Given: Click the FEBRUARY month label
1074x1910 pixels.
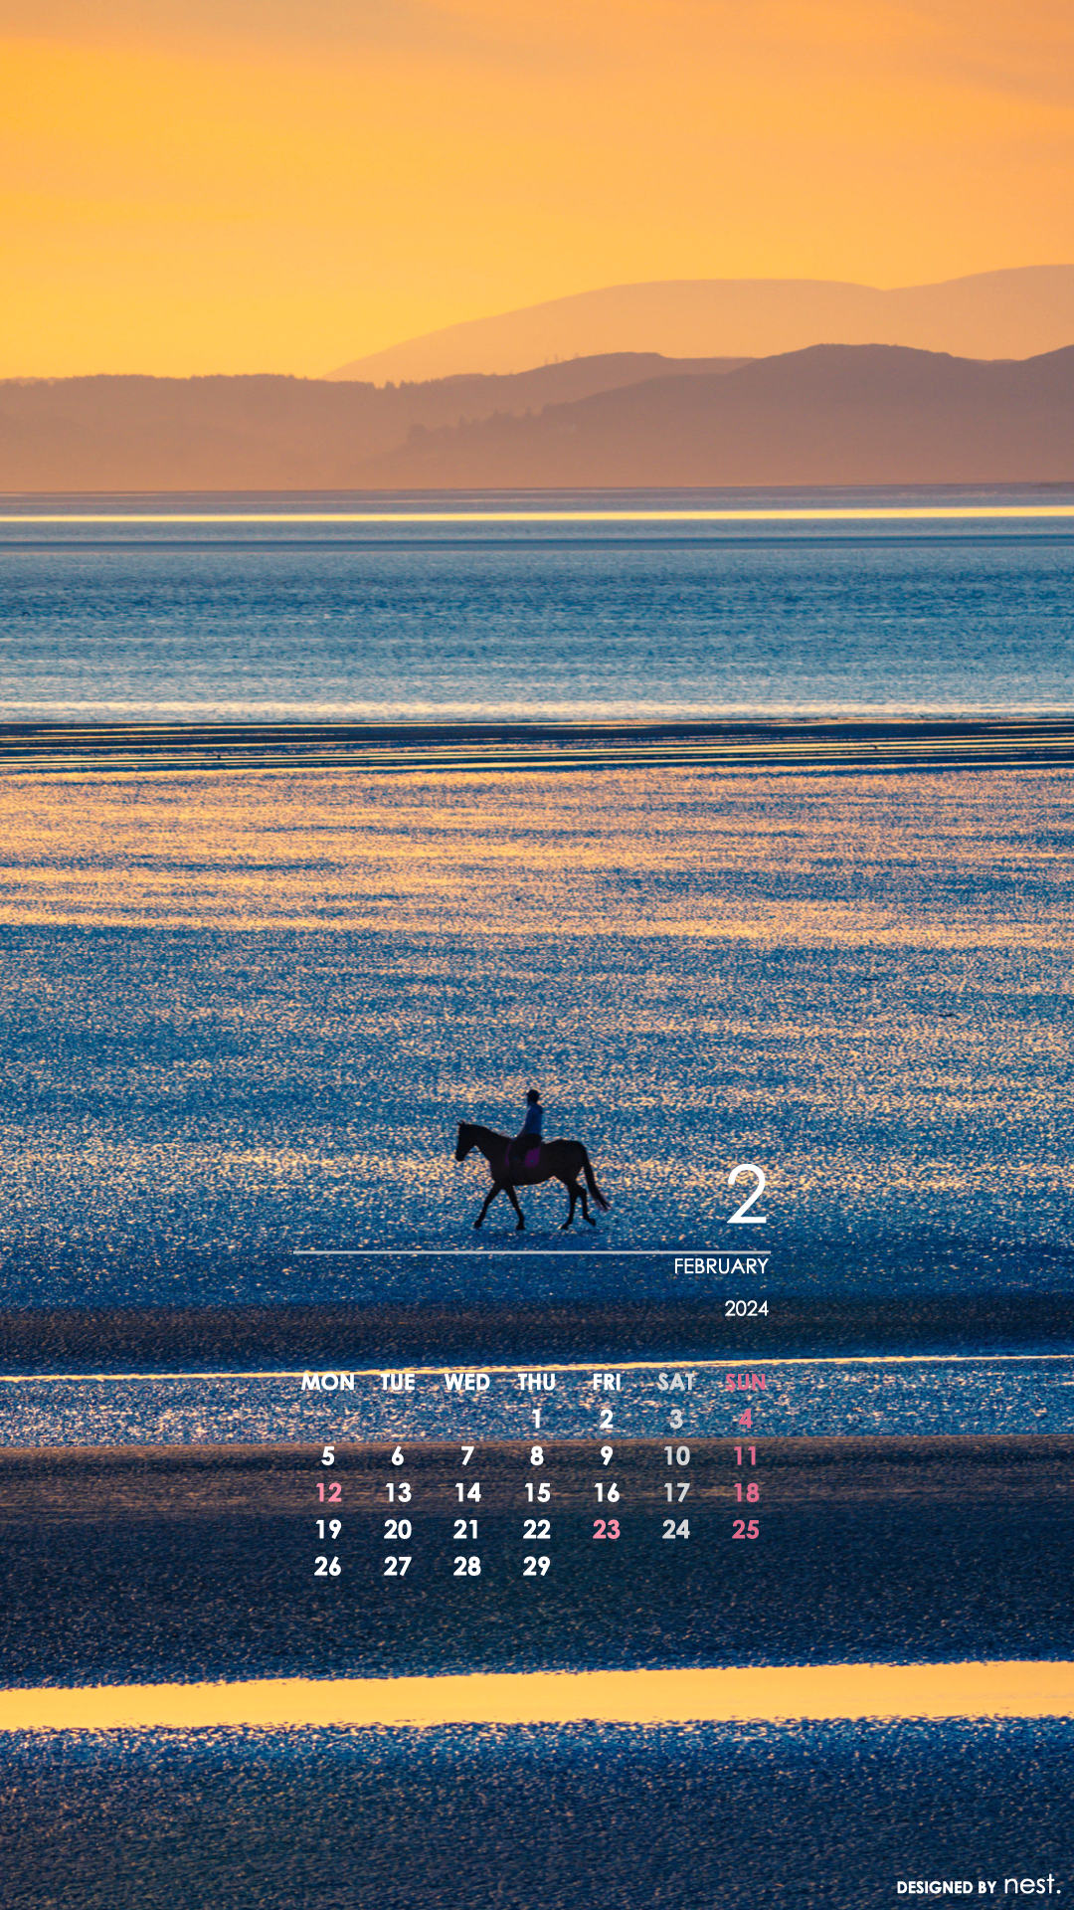Looking at the screenshot, I should (721, 1266).
